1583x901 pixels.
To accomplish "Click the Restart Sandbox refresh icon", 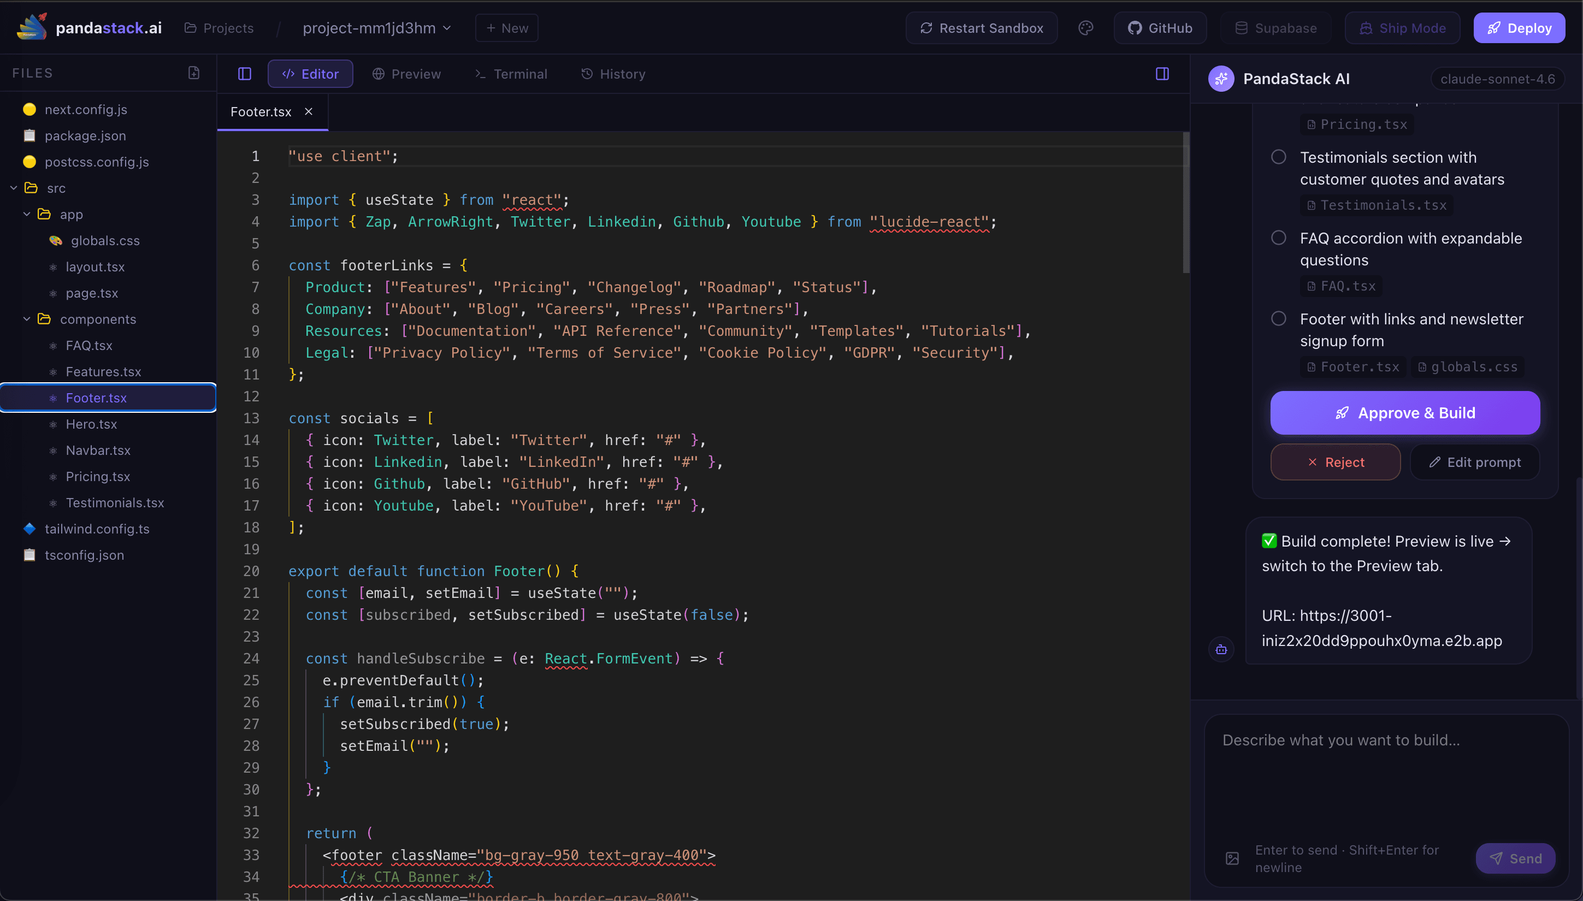I will (926, 27).
